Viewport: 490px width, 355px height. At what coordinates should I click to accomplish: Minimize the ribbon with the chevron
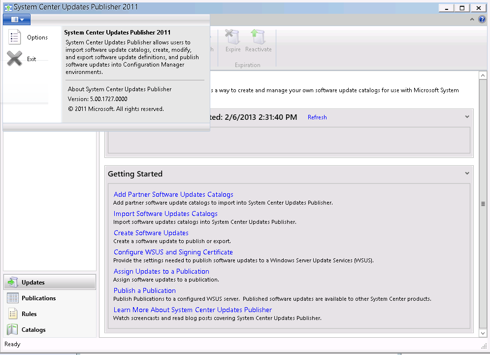(x=471, y=19)
